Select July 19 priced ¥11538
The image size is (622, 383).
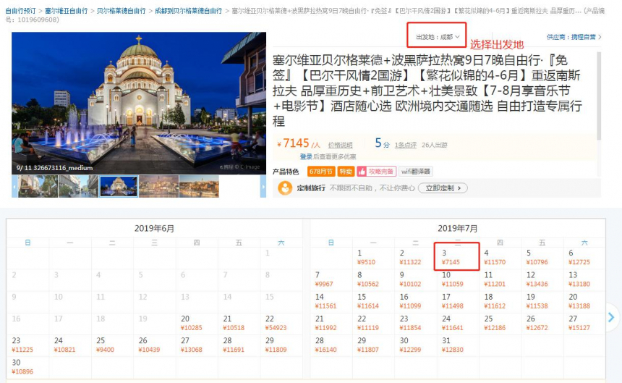pyautogui.click(x=542, y=302)
